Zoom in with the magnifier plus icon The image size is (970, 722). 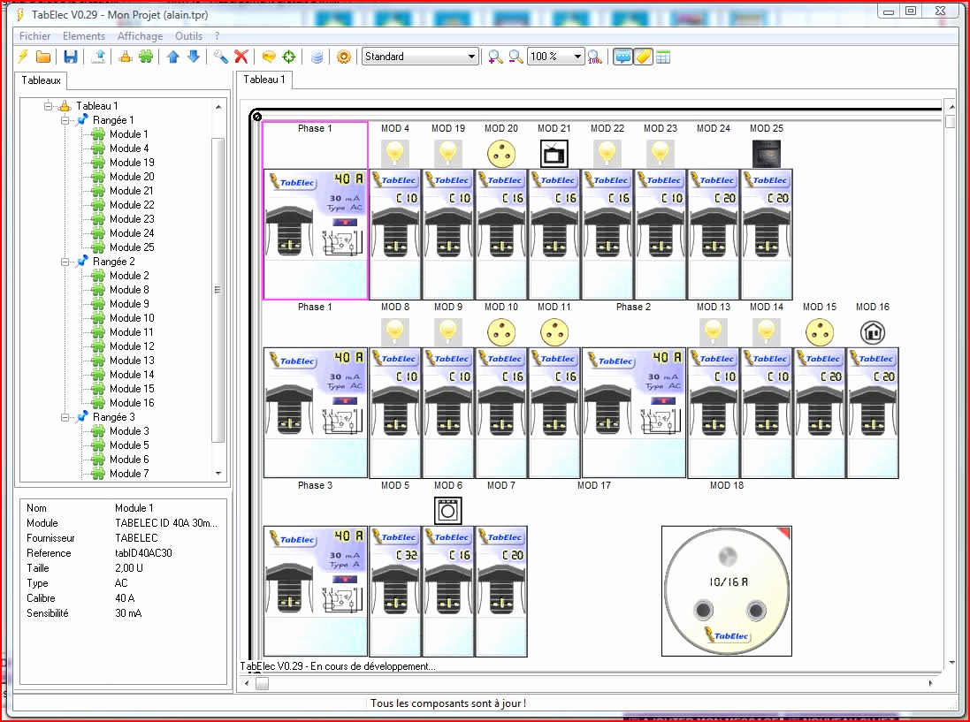point(495,57)
